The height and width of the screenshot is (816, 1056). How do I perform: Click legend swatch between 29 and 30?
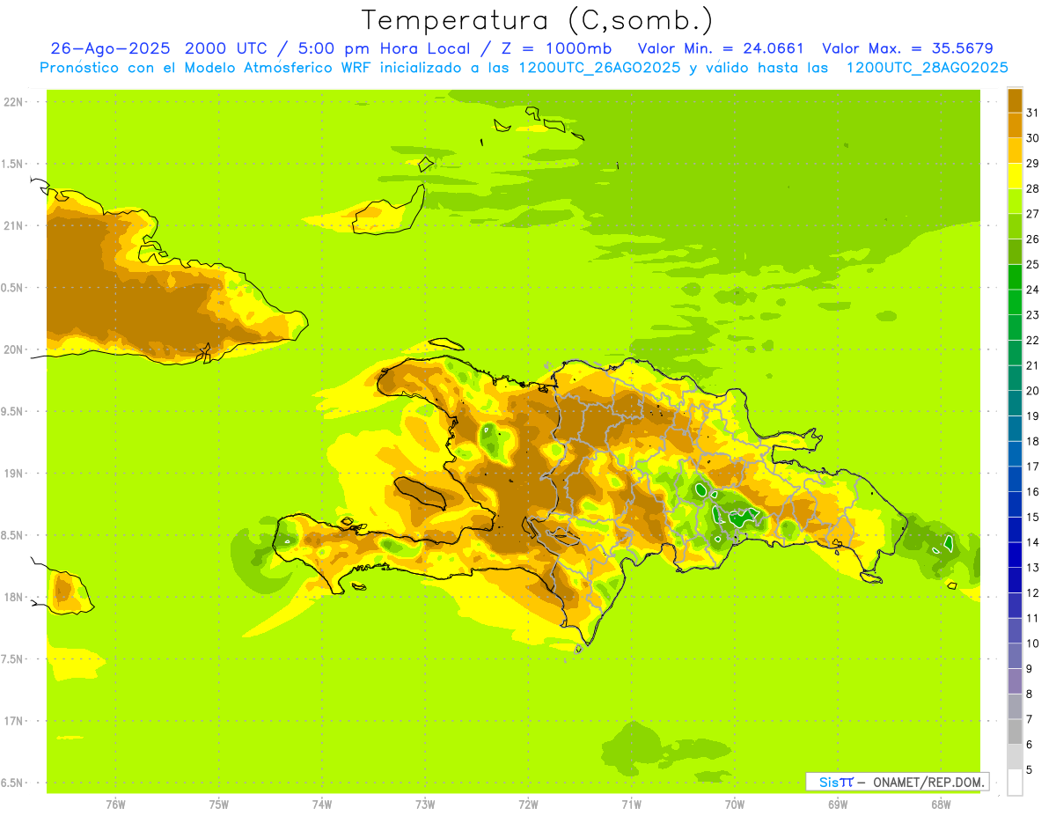[x=1015, y=151]
